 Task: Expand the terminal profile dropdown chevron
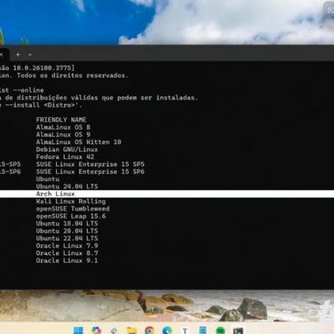click(30, 55)
